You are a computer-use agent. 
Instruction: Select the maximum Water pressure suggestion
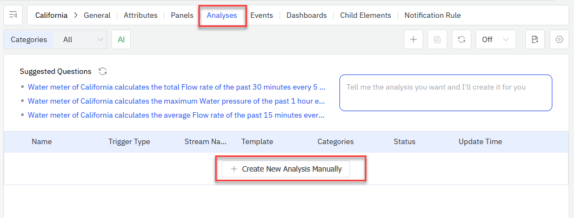pyautogui.click(x=176, y=101)
